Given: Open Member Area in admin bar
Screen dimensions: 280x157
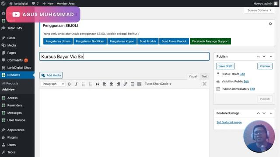Looking at the screenshot, I should pos(66,3).
